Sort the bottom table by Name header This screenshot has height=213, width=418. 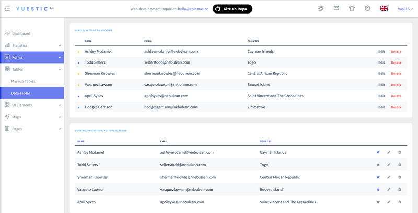tap(81, 141)
